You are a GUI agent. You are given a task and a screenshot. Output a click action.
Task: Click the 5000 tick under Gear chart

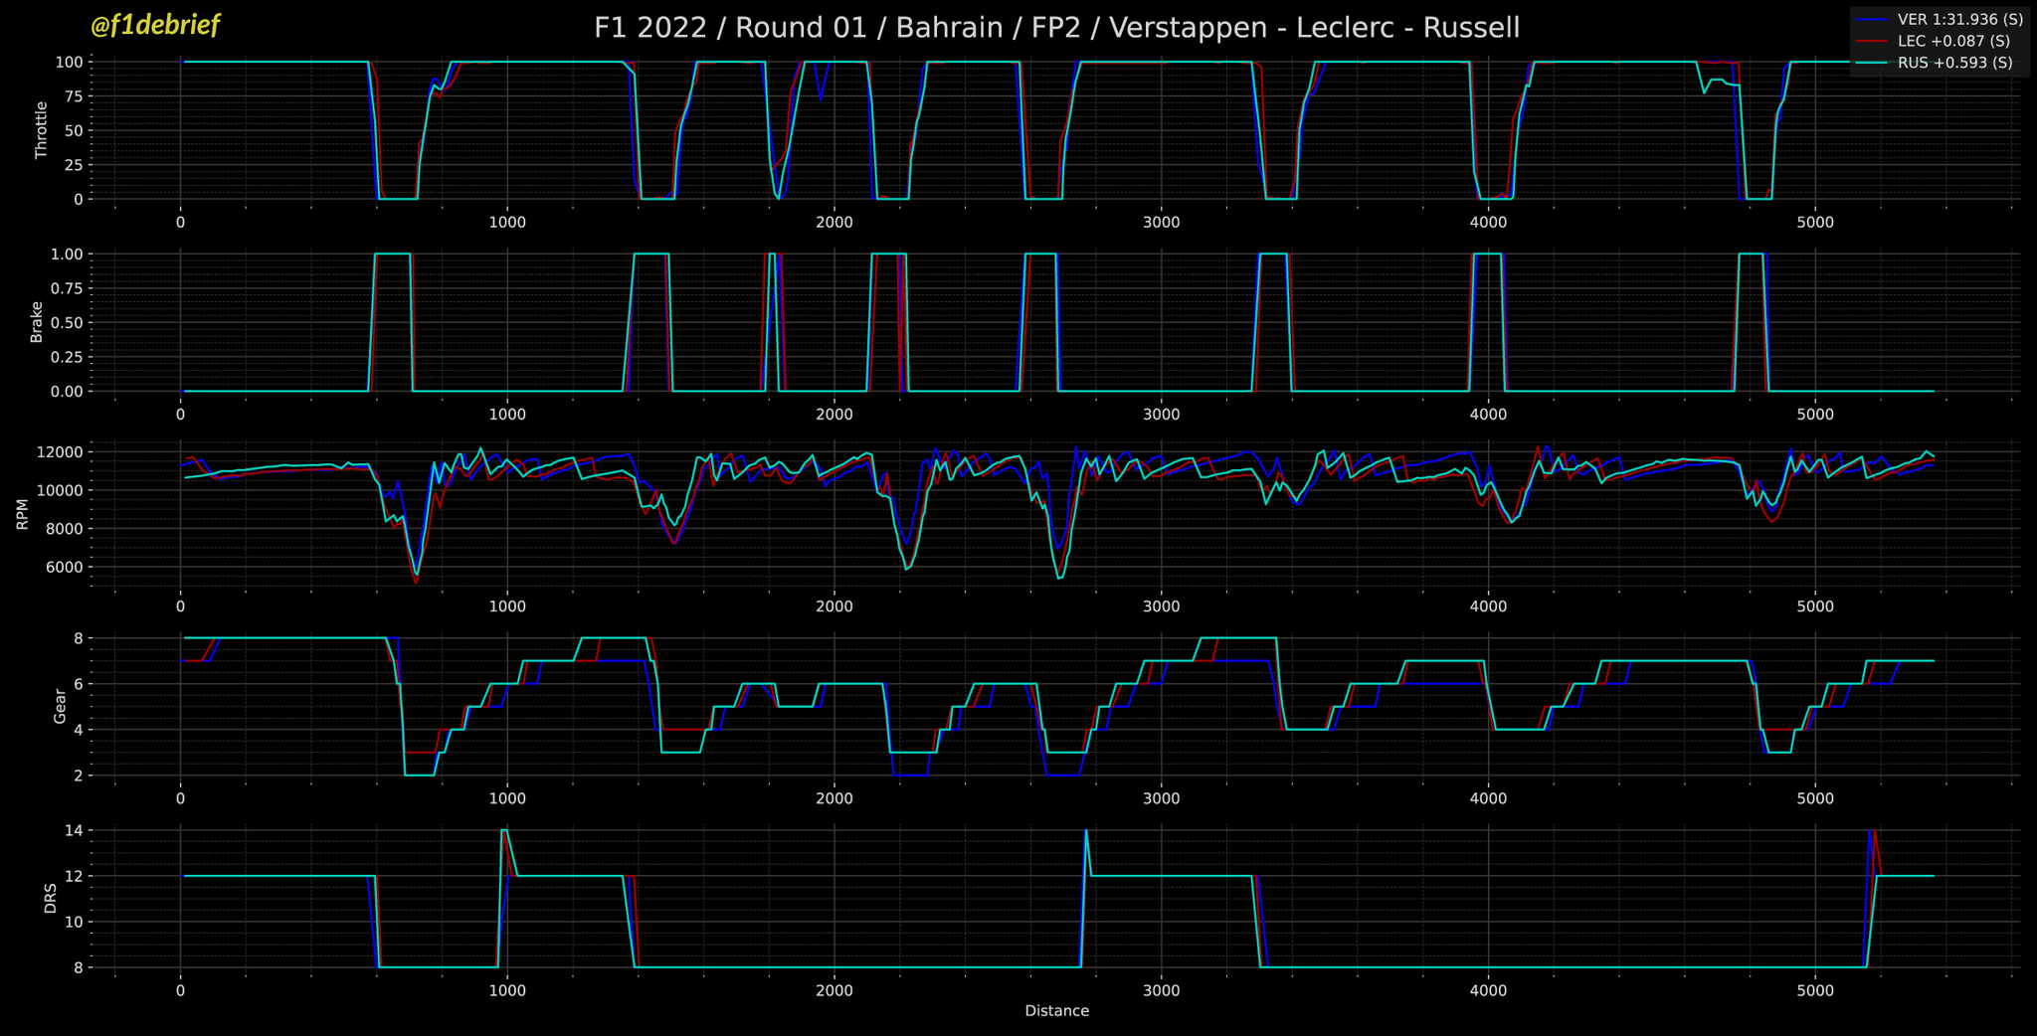[1815, 798]
